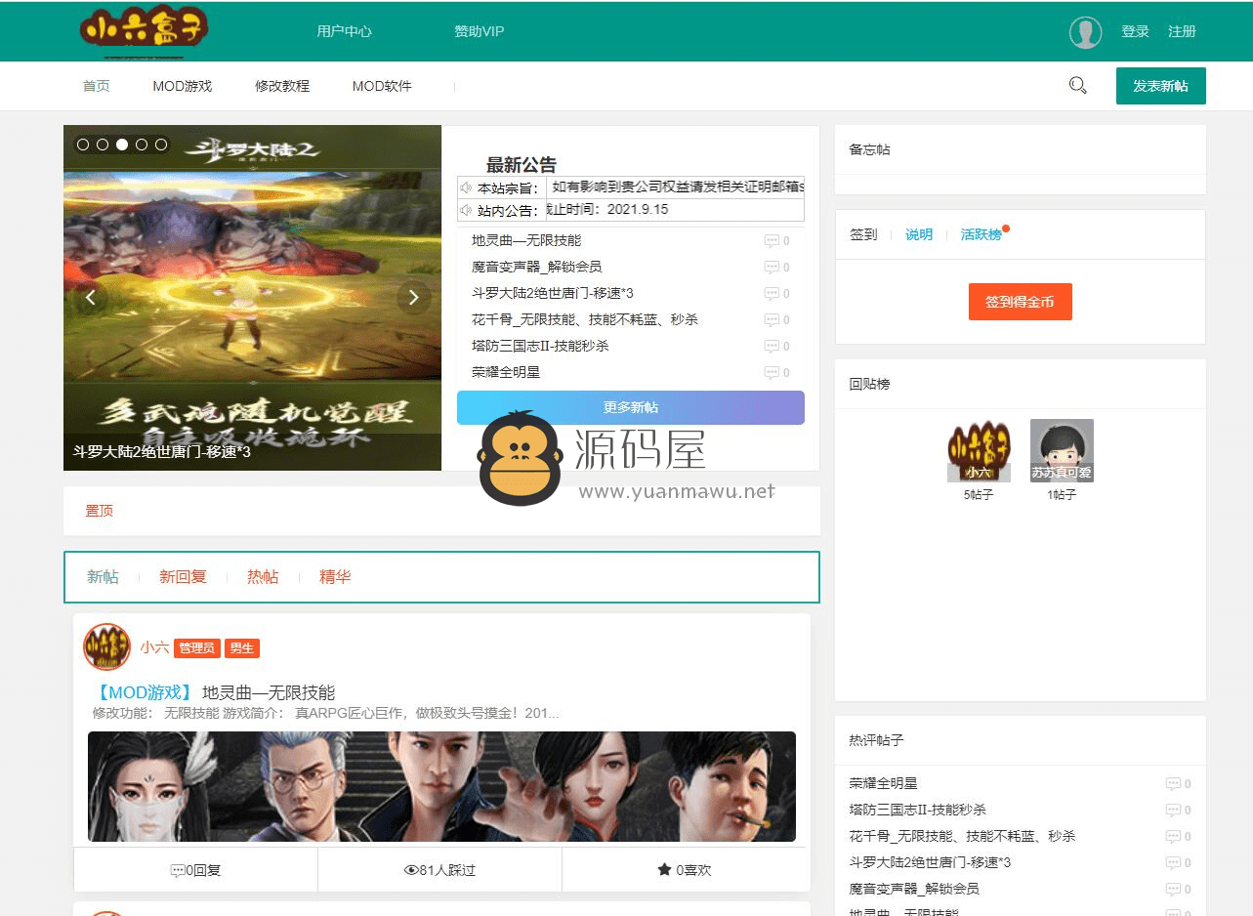Open 修改教程 navigation item
This screenshot has width=1253, height=916.
pyautogui.click(x=282, y=86)
